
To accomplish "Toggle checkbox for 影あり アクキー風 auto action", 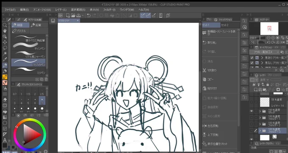I will pos(252,58).
